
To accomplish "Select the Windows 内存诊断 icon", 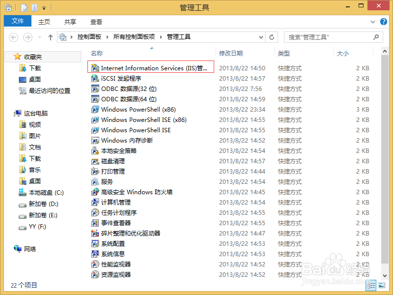I will [95, 140].
